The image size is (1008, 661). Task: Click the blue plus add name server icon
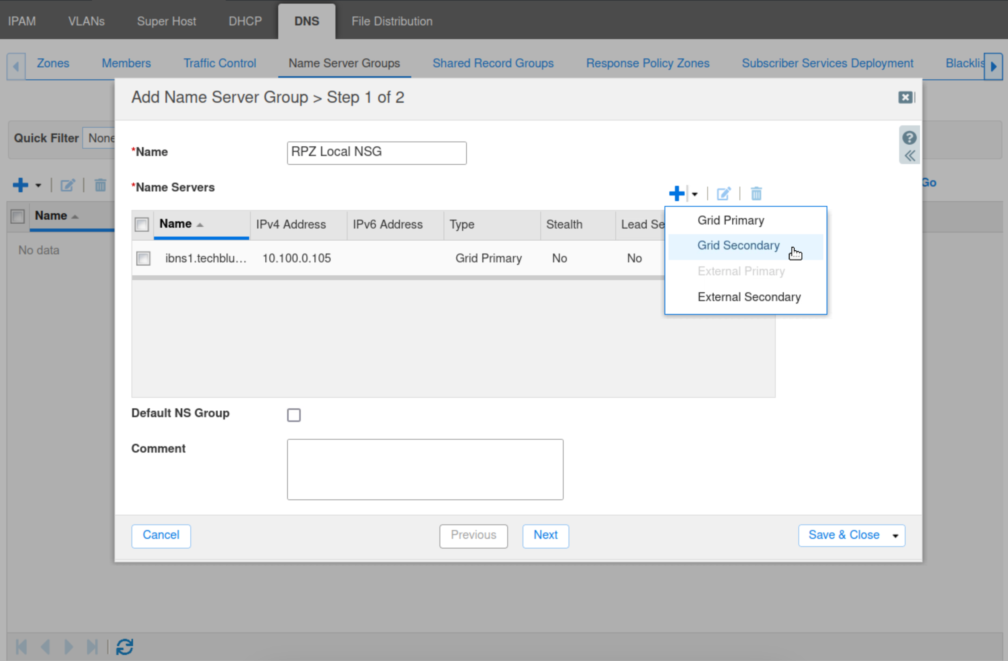coord(677,194)
